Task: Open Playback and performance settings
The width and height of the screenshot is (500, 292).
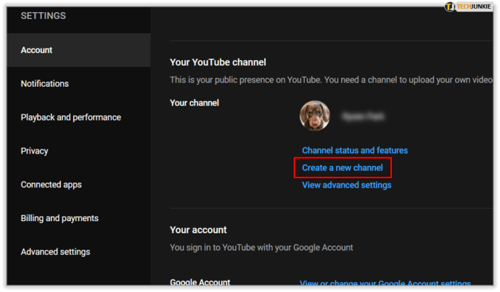Action: pos(71,117)
